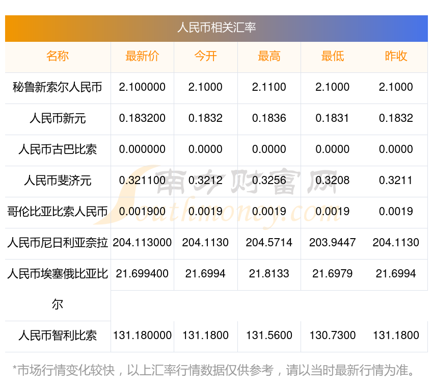433x386 pixels.
Task: Select the 人民币尼日利亚奈拉 row name
Action: [58, 243]
